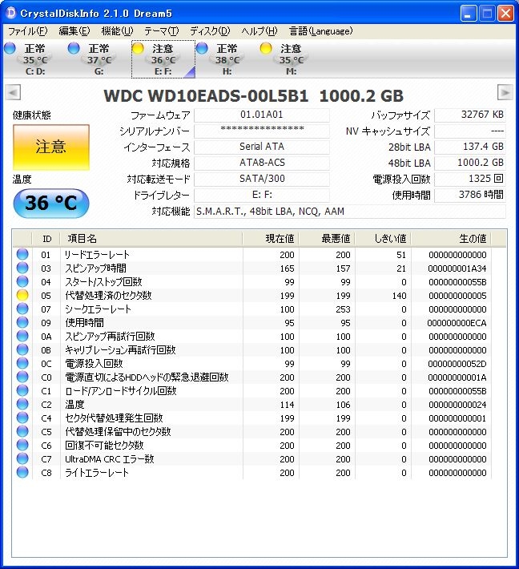The image size is (519, 569).
Task: Click yellow caution icon for ID 05 row
Action: pos(22,295)
